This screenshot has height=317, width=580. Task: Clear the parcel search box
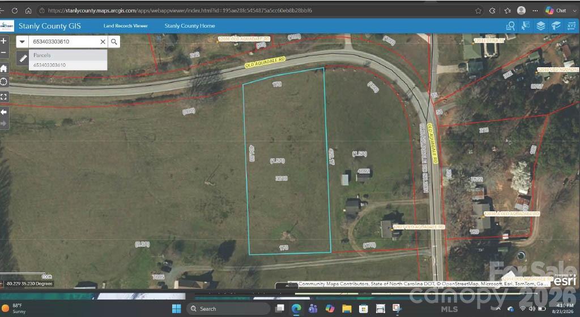point(103,42)
